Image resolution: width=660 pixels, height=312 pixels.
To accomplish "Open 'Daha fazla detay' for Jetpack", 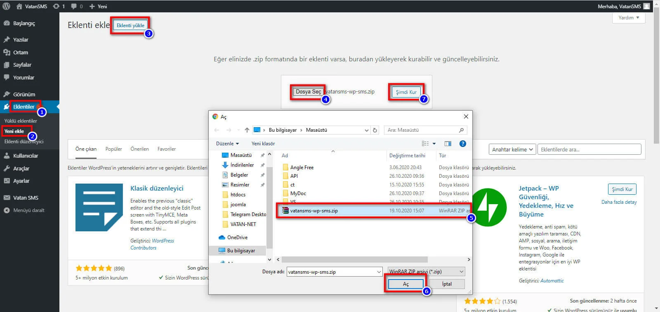I will (x=619, y=202).
